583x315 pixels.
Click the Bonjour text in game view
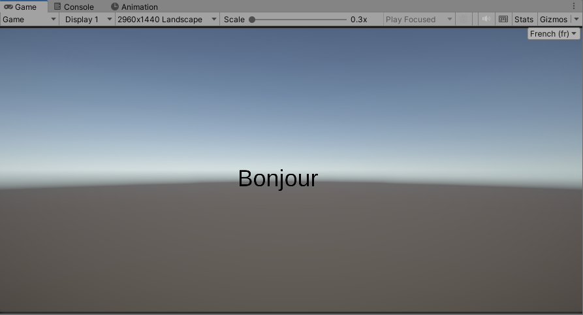(x=278, y=178)
